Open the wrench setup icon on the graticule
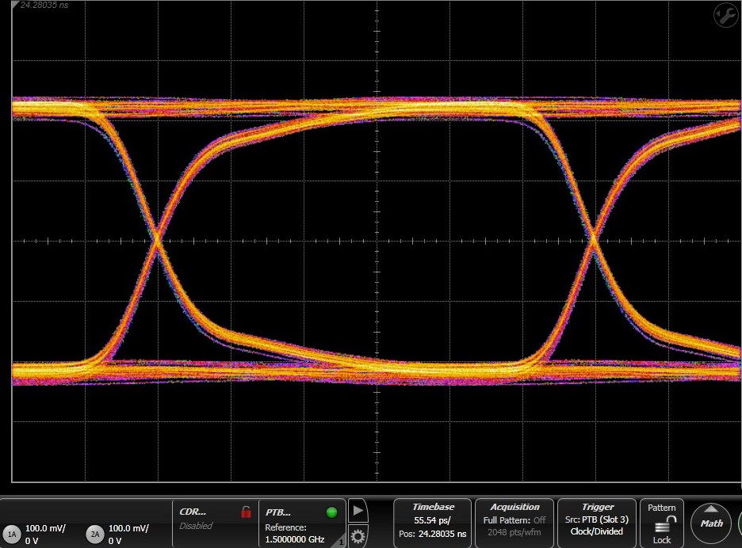Image resolution: width=742 pixels, height=548 pixels. [x=725, y=14]
